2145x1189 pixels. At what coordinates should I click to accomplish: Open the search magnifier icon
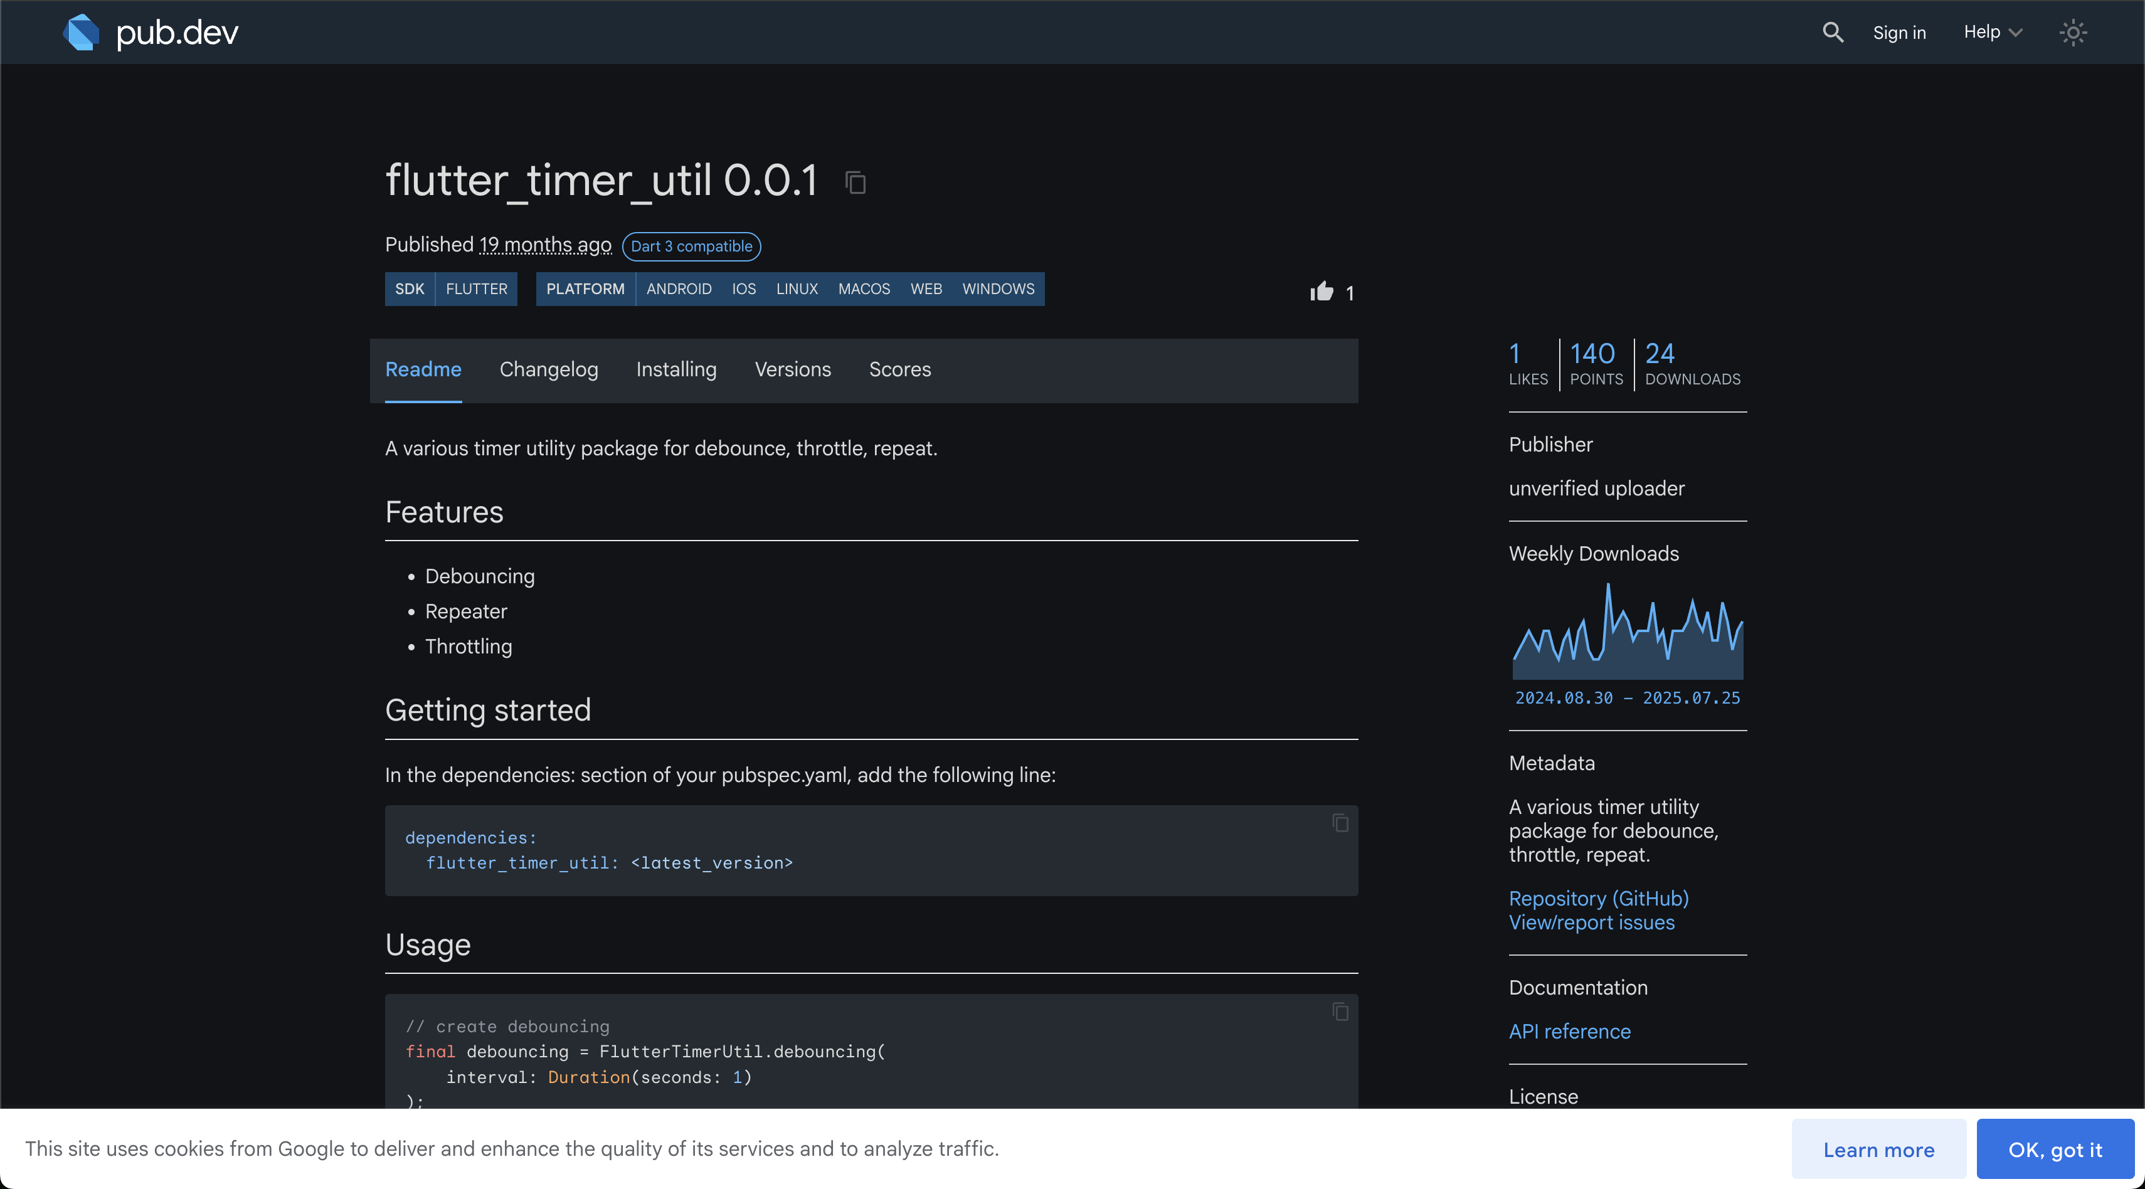pos(1832,33)
